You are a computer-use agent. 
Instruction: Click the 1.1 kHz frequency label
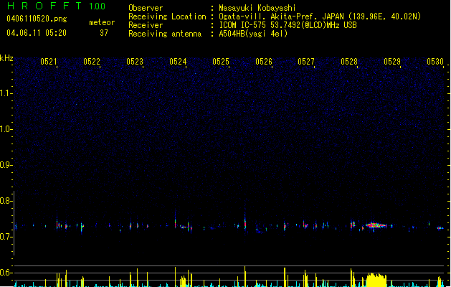(6, 93)
